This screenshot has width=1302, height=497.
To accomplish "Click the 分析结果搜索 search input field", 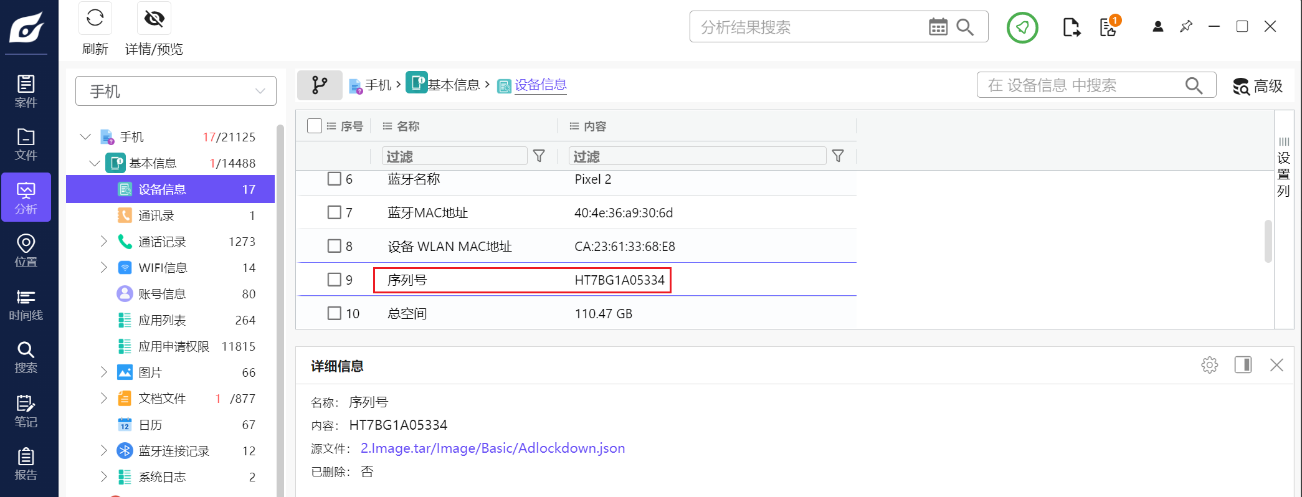I will tap(810, 27).
